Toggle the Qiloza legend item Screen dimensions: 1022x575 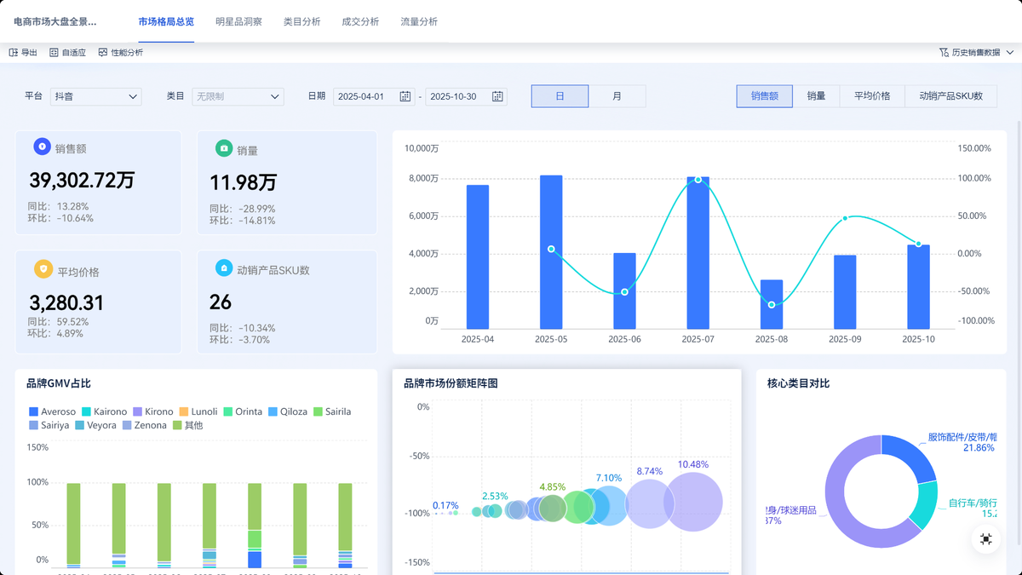coord(288,411)
